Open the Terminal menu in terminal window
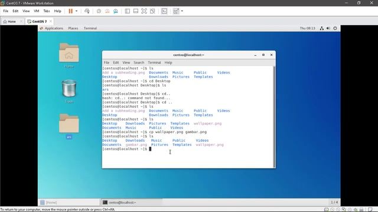The image size is (378, 212). pos(154,62)
